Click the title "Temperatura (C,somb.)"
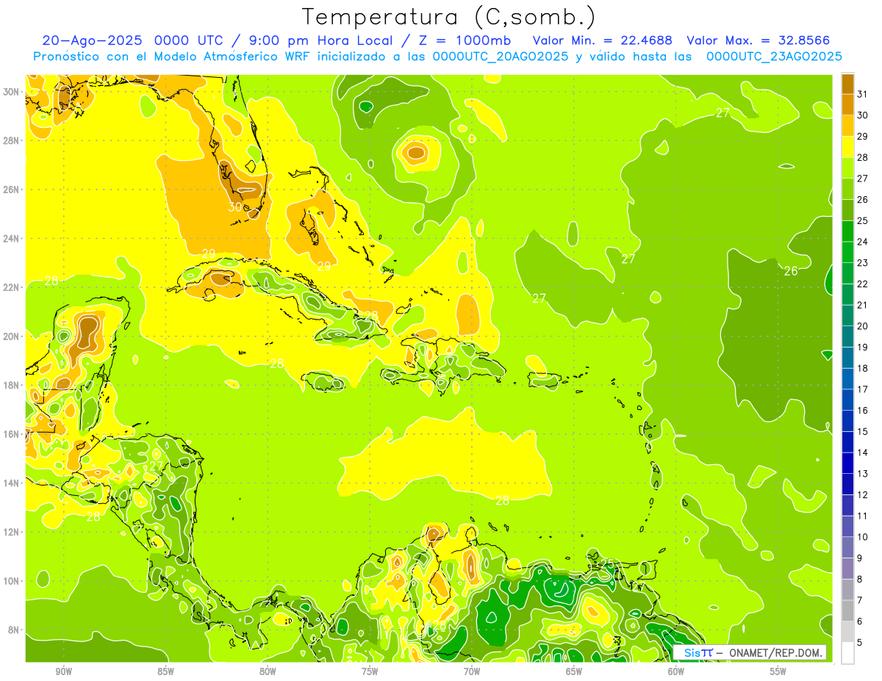Screen dimensions: 882x681 (x=449, y=16)
